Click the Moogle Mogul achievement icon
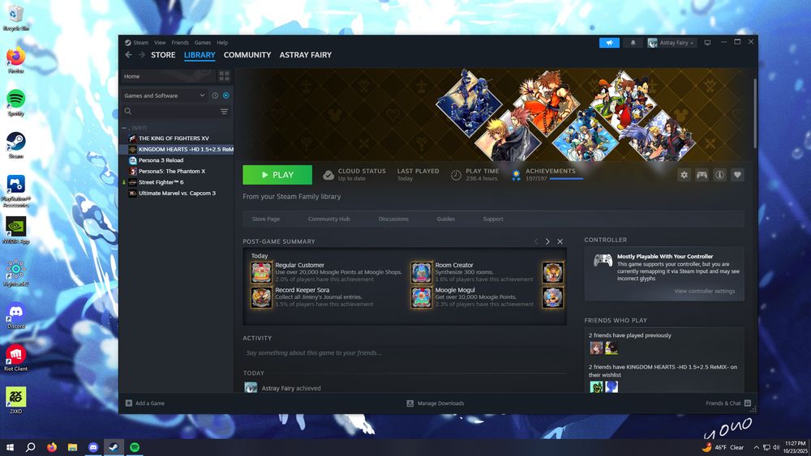The image size is (811, 456). coord(422,297)
